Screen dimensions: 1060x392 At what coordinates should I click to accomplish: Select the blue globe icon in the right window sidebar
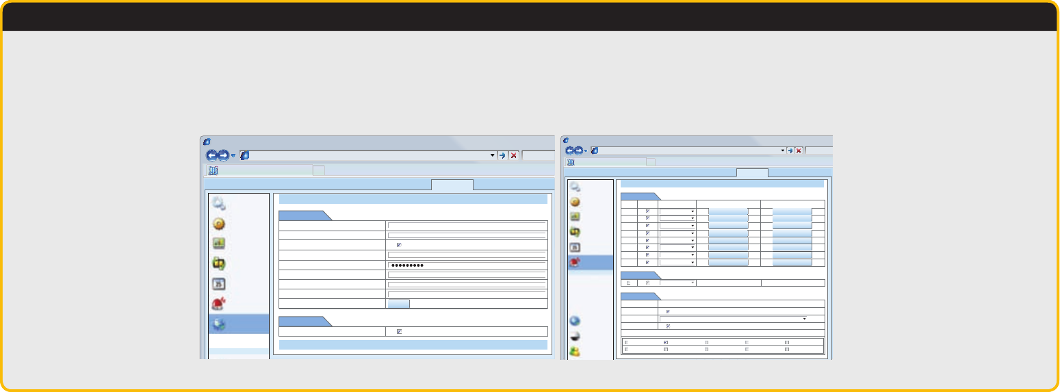[576, 321]
